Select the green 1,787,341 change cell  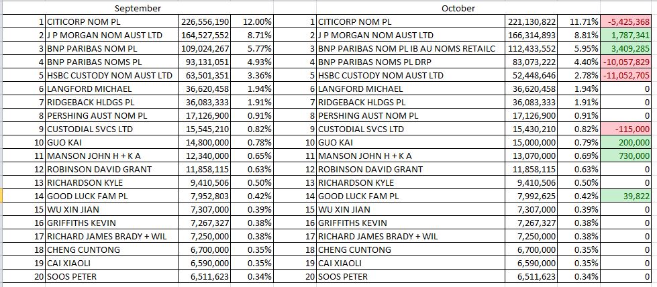tap(626, 35)
